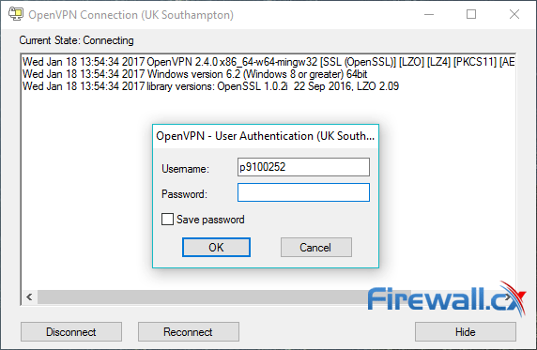Image resolution: width=537 pixels, height=350 pixels.
Task: Click the OpenVPN icon in title bar
Action: 16,14
